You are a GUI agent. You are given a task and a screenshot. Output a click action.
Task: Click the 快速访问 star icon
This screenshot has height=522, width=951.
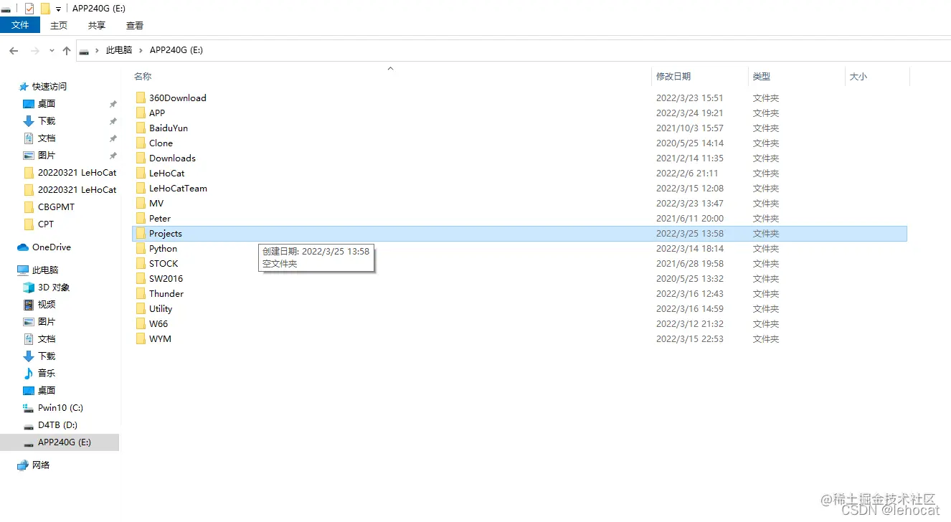click(x=24, y=86)
